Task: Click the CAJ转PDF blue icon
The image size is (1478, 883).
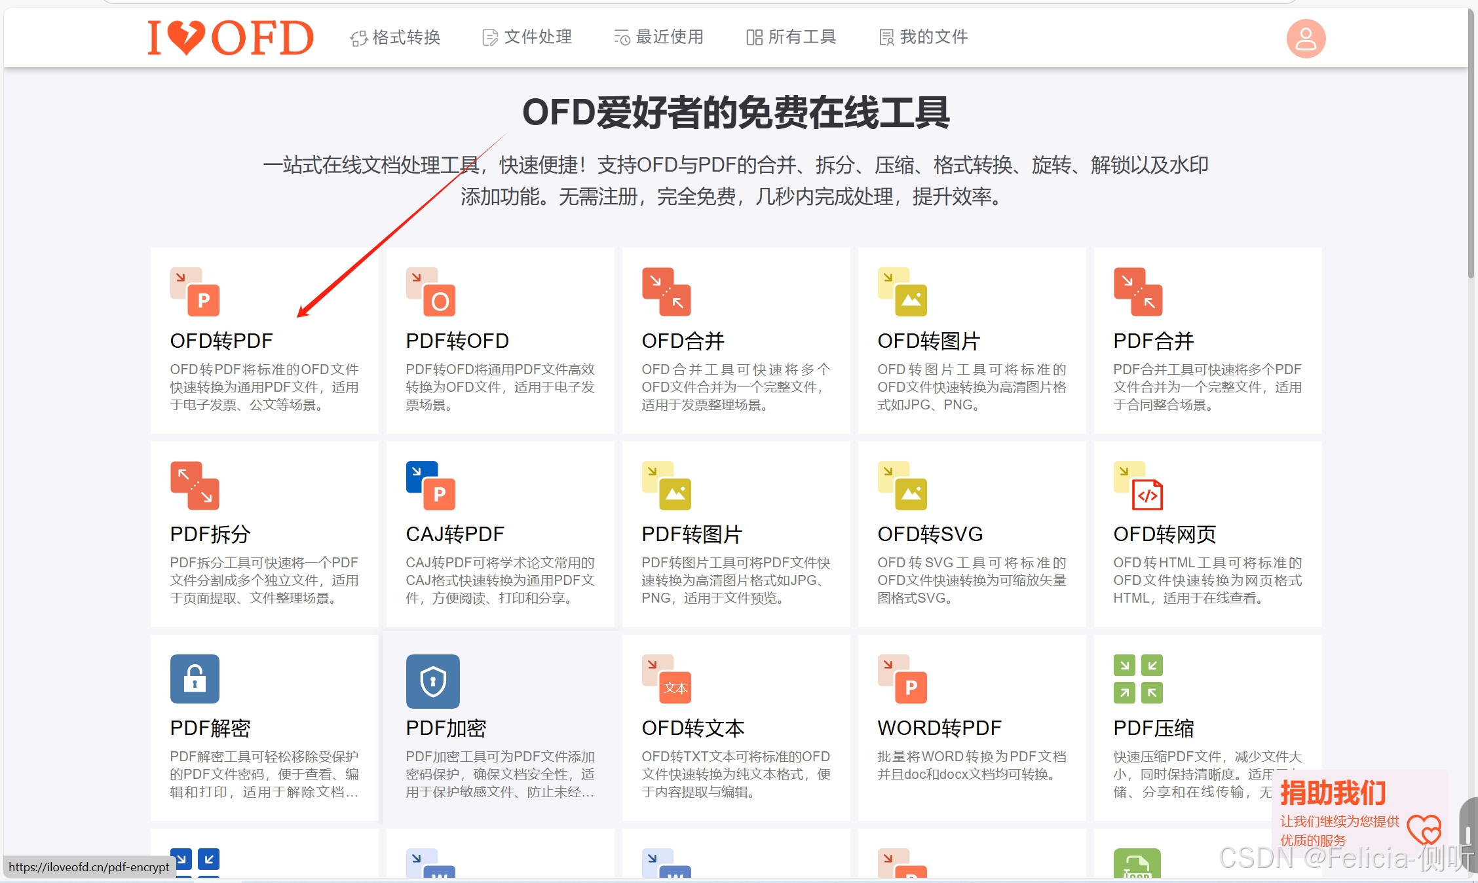Action: pos(431,486)
